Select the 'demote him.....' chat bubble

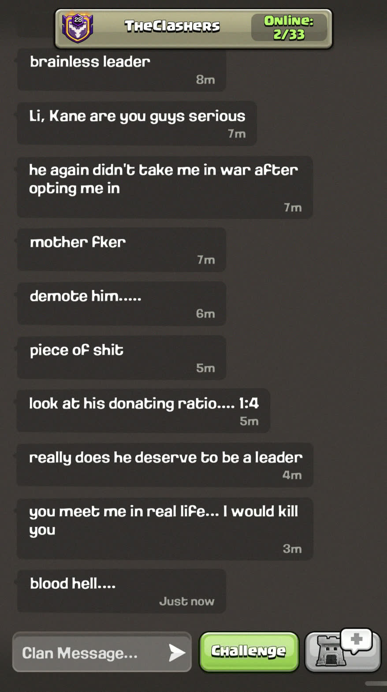[x=121, y=304]
